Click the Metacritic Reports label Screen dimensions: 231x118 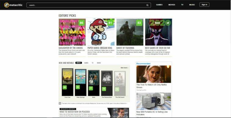68,109
